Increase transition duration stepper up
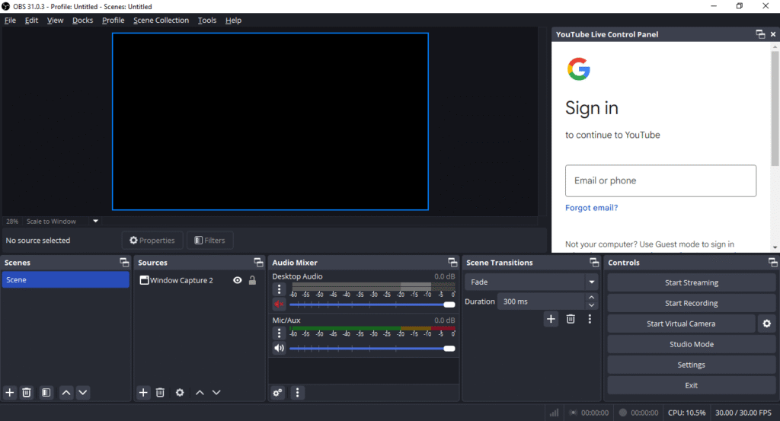 (591, 297)
